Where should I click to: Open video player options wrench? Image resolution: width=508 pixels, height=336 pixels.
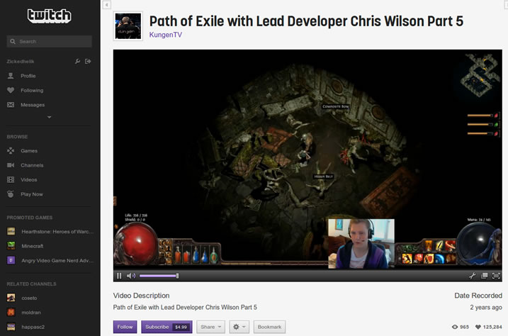tap(472, 276)
